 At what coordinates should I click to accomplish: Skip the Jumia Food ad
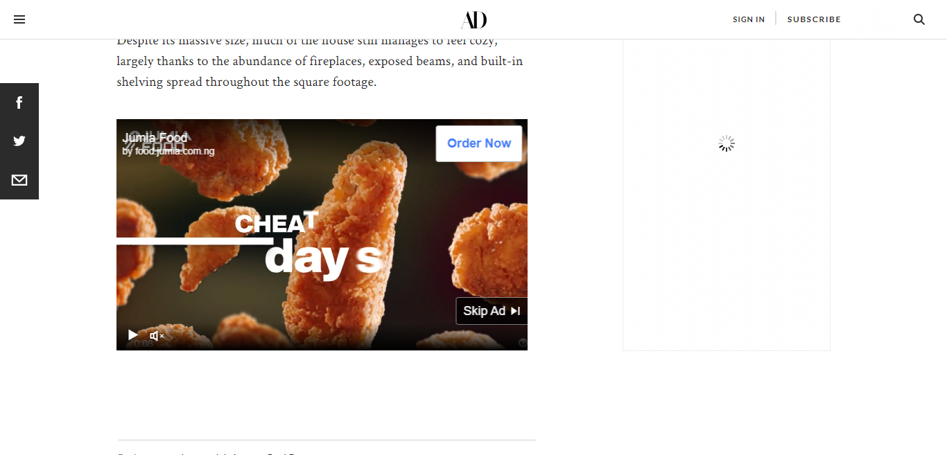pyautogui.click(x=492, y=311)
